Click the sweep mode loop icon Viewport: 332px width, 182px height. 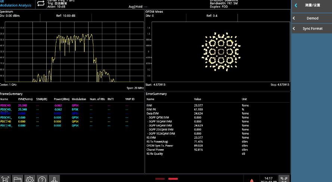[41, 4]
